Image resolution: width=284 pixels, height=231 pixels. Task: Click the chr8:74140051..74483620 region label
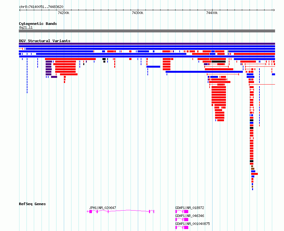(x=41, y=7)
